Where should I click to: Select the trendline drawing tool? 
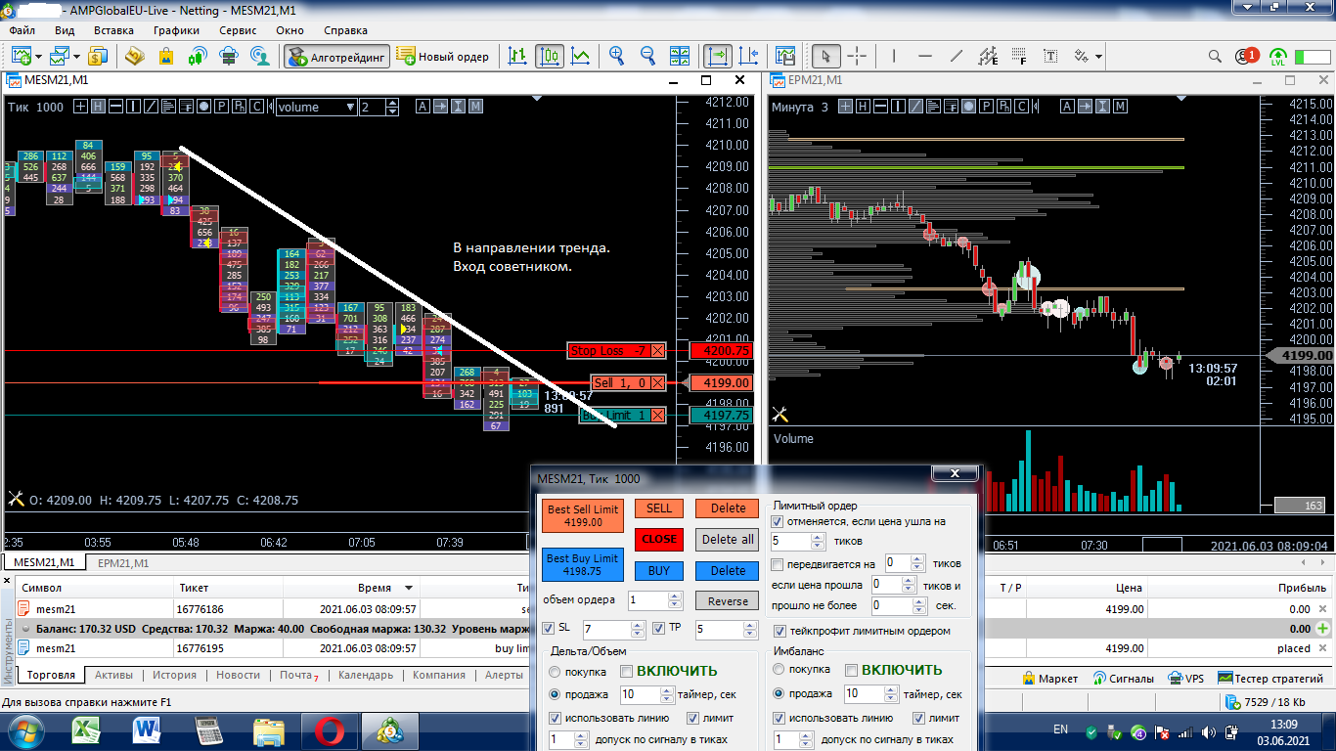(x=957, y=56)
